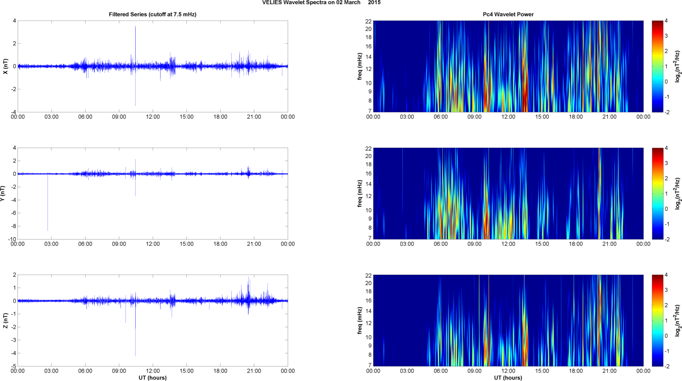Image resolution: width=682 pixels, height=381 pixels.
Task: Click the top spectrogram's log2(nT²/Hz) colorbar label
Action: click(x=678, y=66)
